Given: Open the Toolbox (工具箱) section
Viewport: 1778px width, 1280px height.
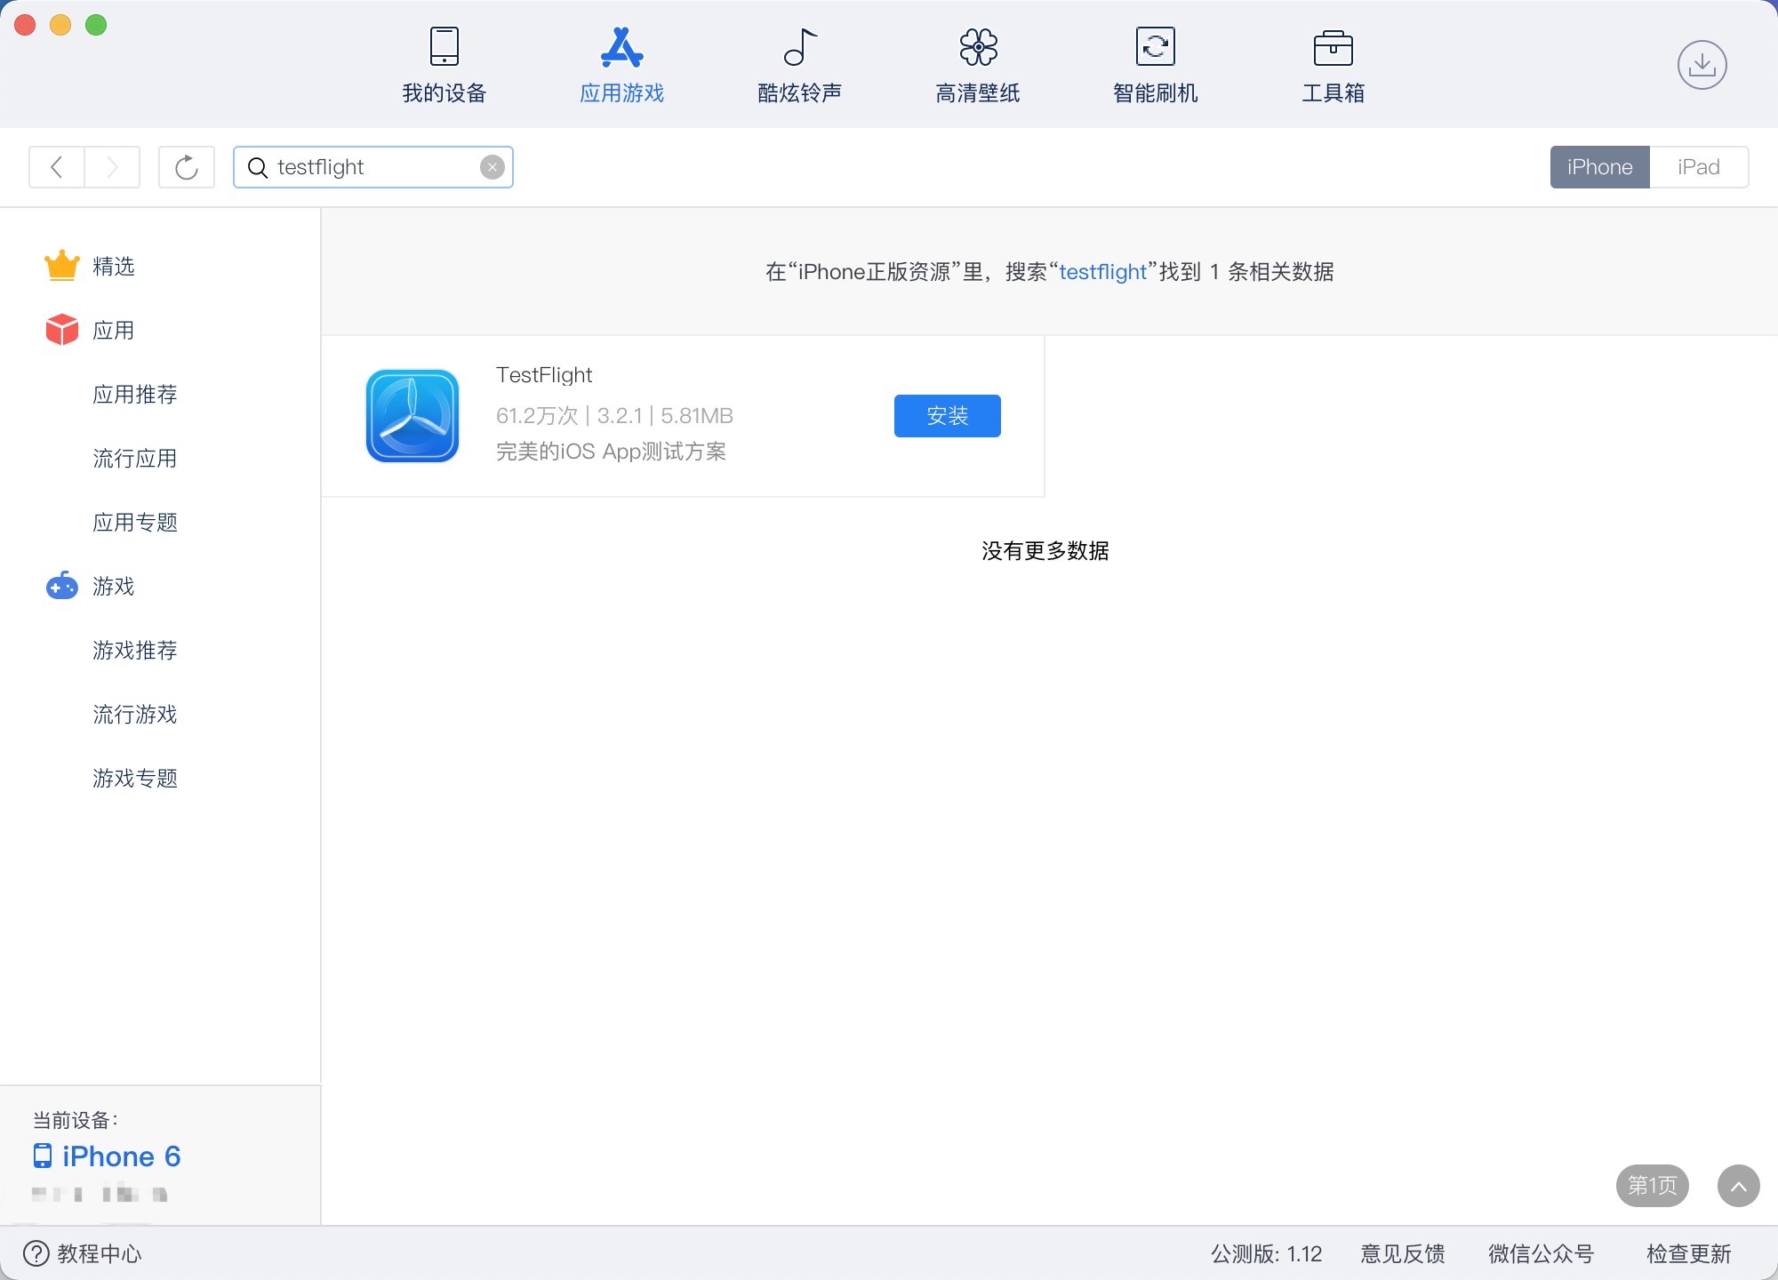Looking at the screenshot, I should click(1333, 66).
